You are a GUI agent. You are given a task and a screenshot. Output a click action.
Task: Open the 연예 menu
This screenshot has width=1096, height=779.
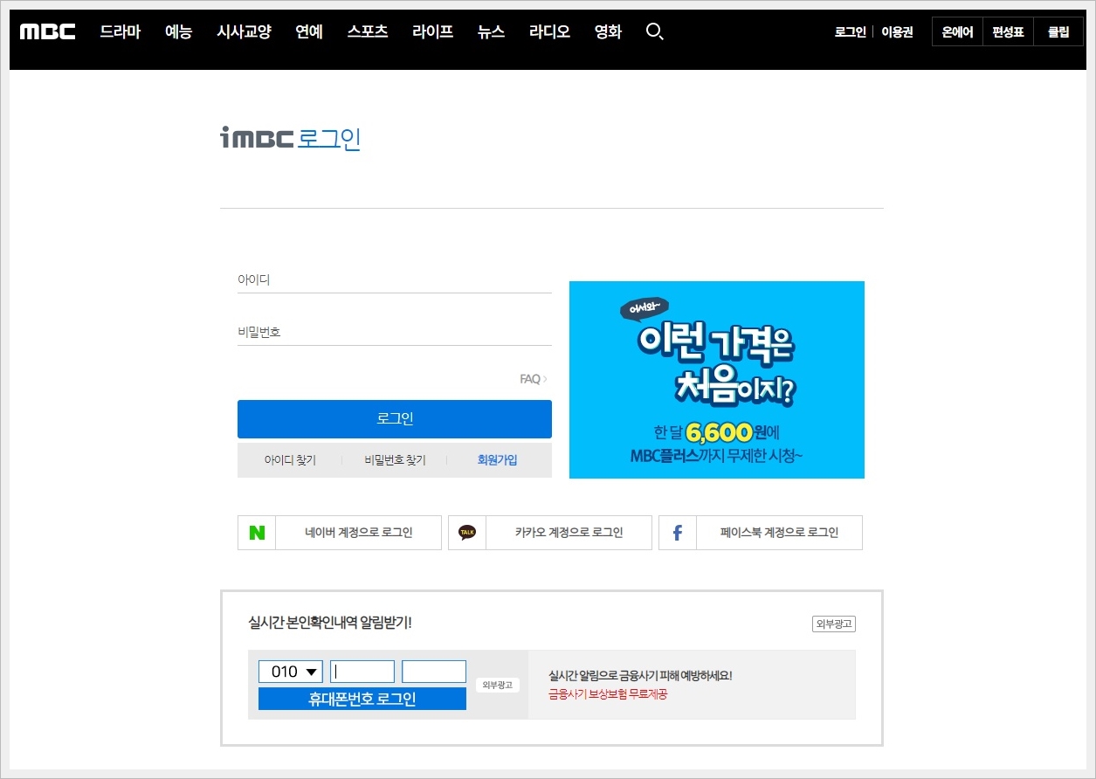coord(309,32)
